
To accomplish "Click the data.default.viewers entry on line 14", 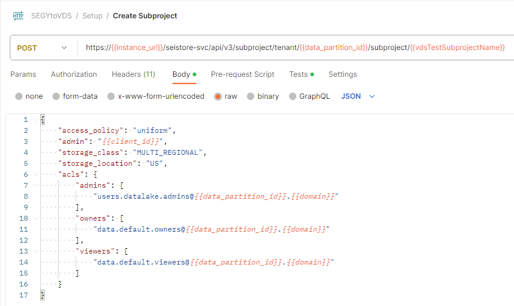I will point(213,262).
